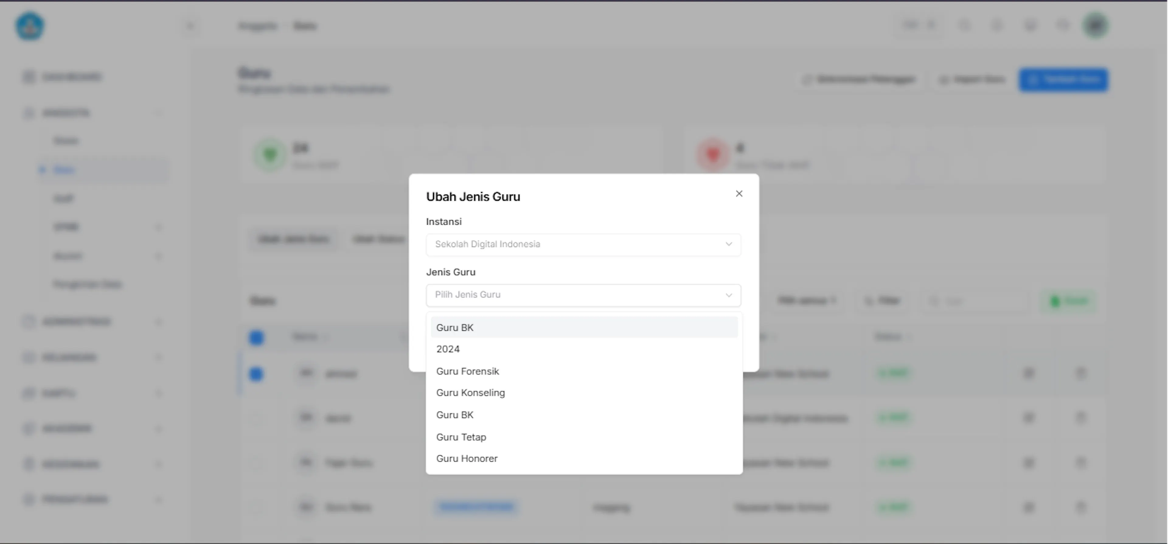This screenshot has height=544, width=1168.
Task: Pick Guru Forensik from the dropdown list
Action: (584, 371)
